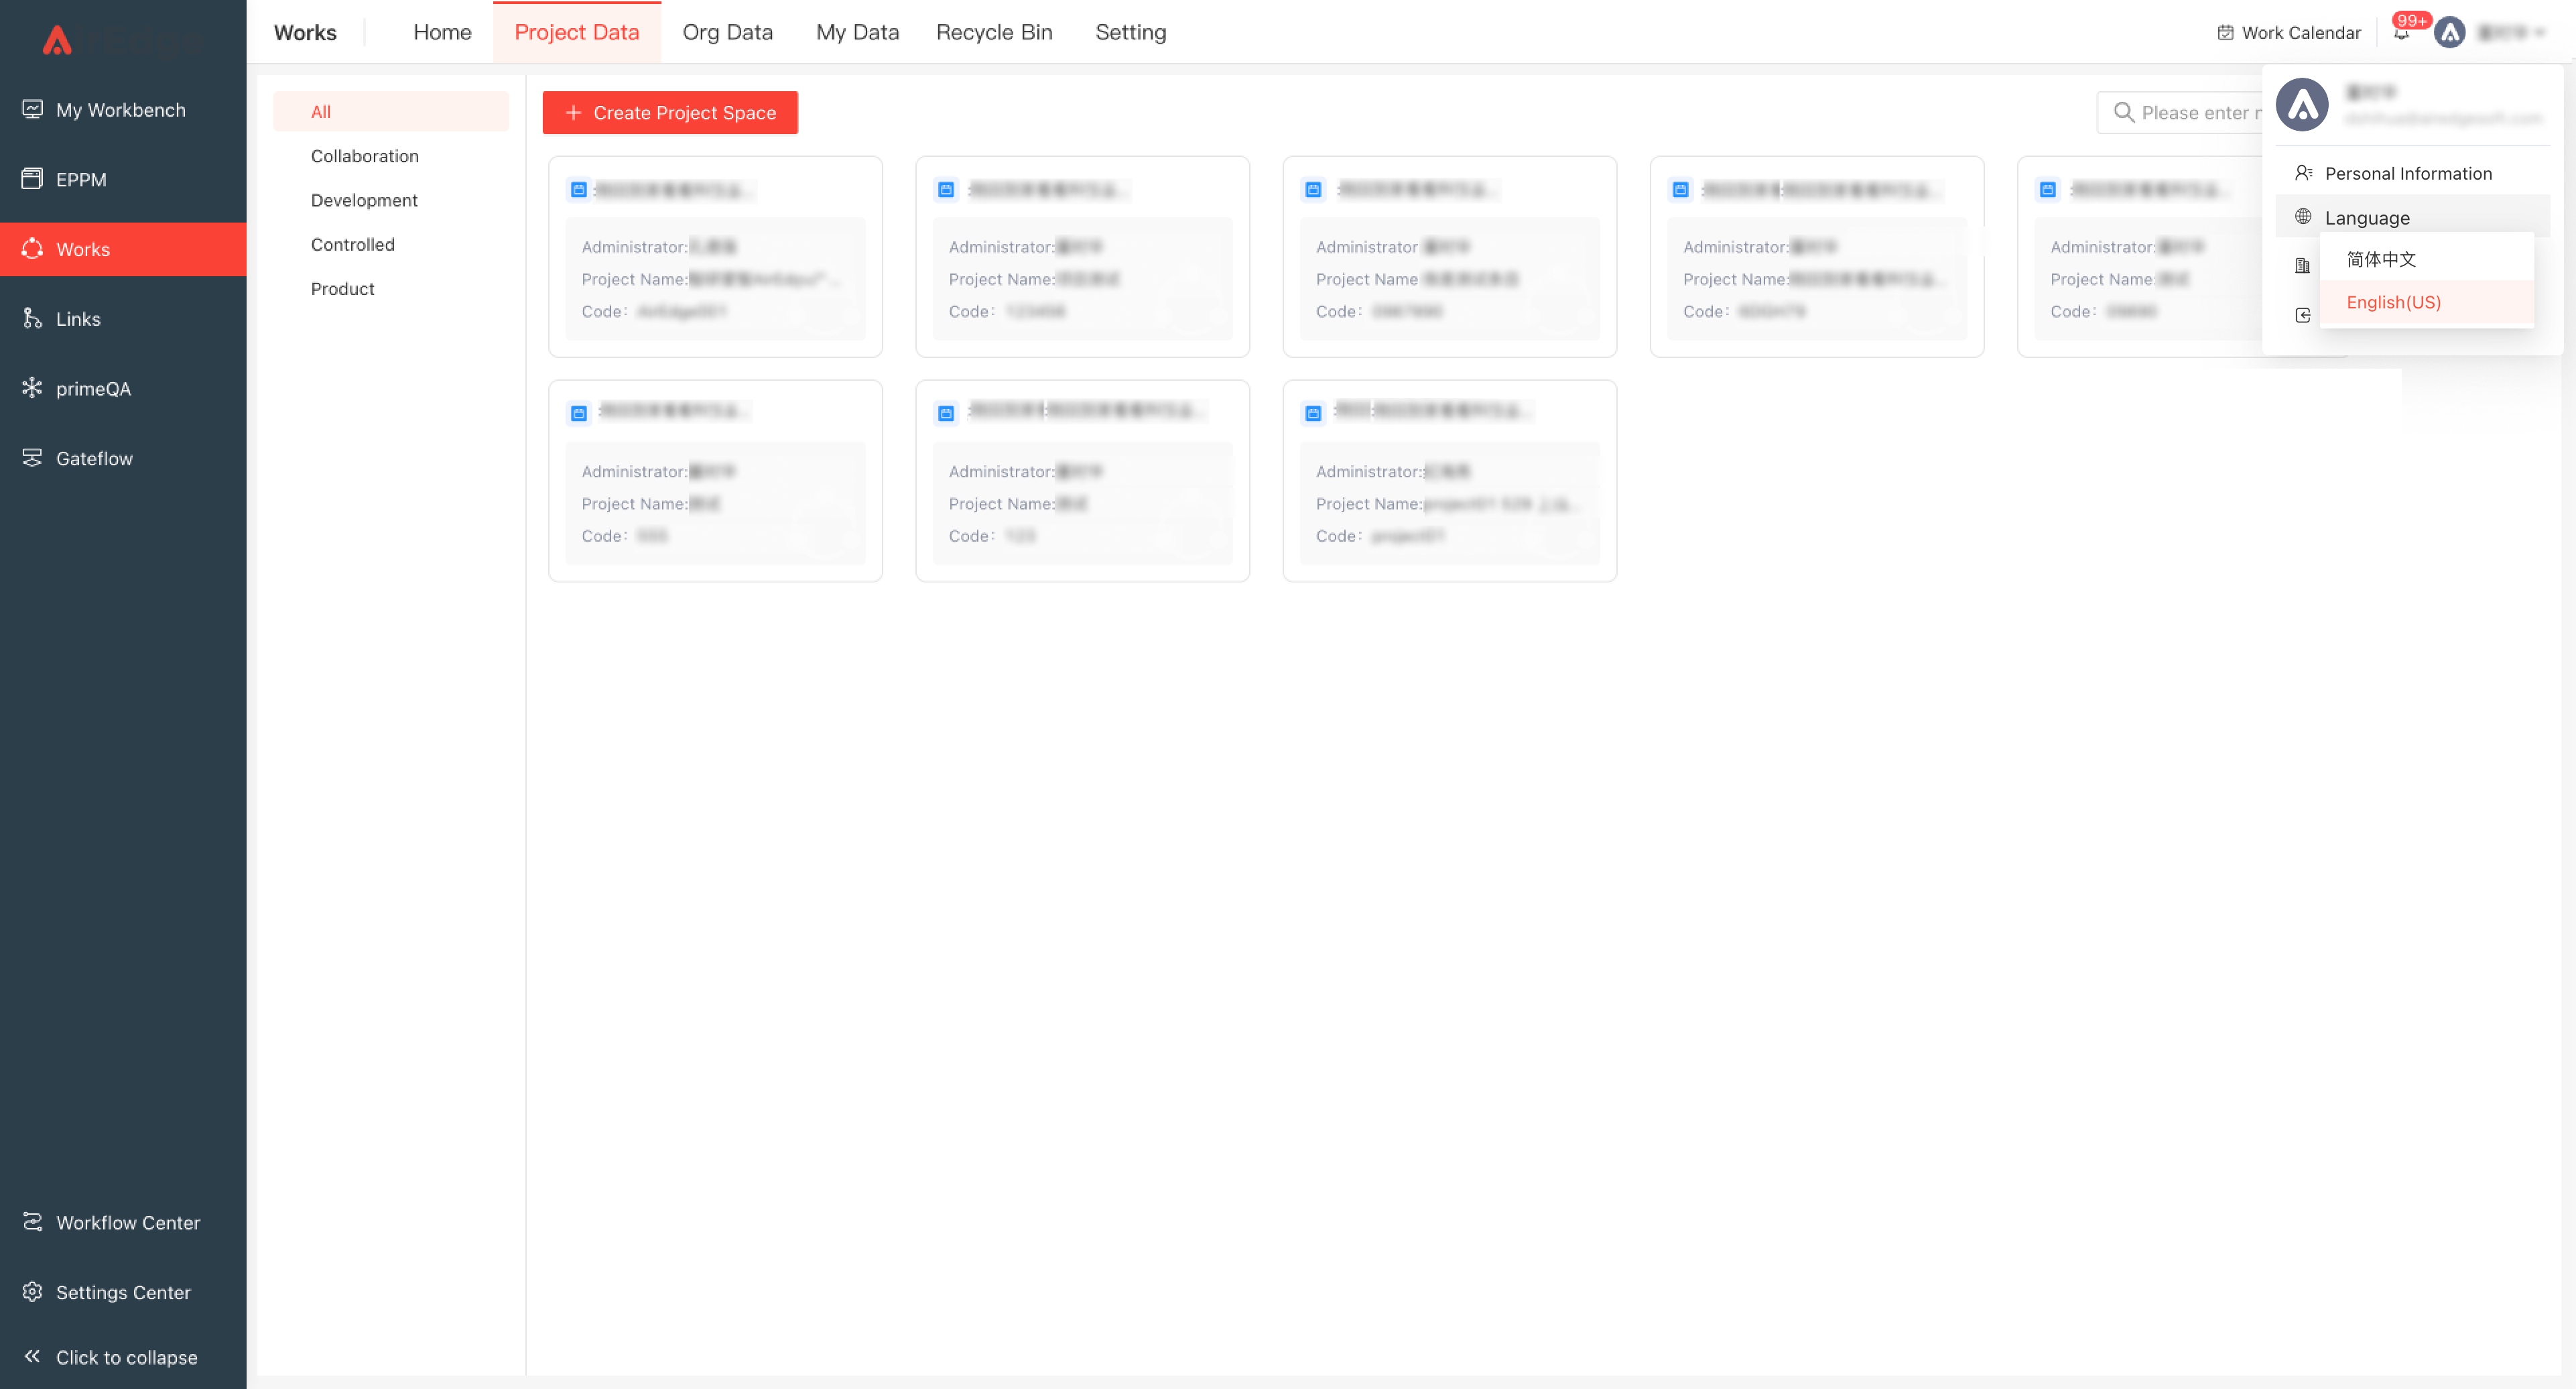Open Workflow Center
The image size is (2576, 1389).
tap(128, 1222)
